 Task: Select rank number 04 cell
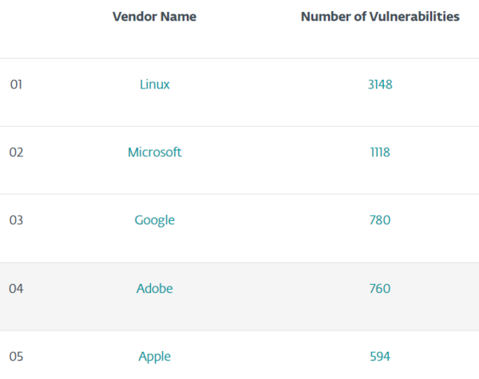tap(16, 289)
